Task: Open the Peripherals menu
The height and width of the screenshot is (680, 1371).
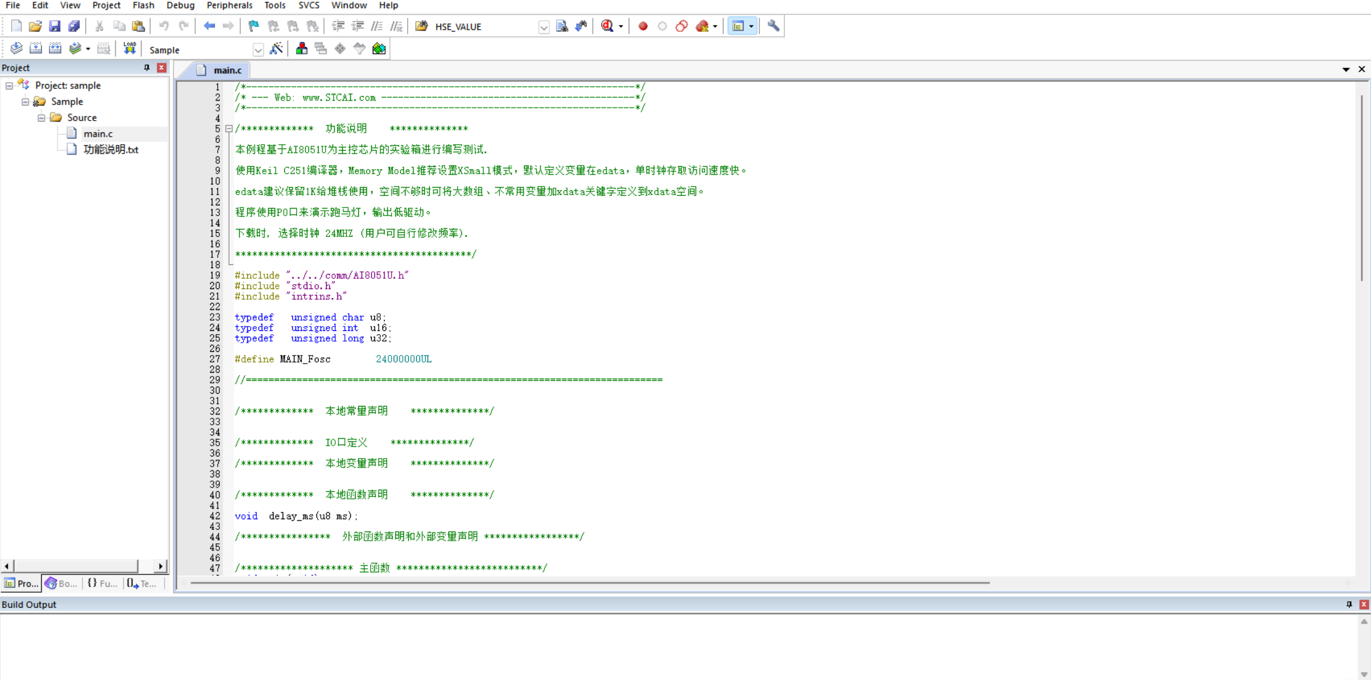Action: pyautogui.click(x=230, y=5)
